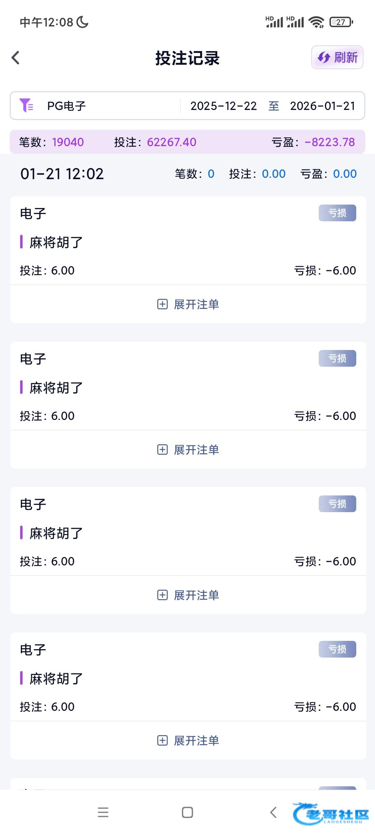Screen dimensions: 375x835
Task: Expand the second bet's 展开注单 row
Action: pos(188,450)
